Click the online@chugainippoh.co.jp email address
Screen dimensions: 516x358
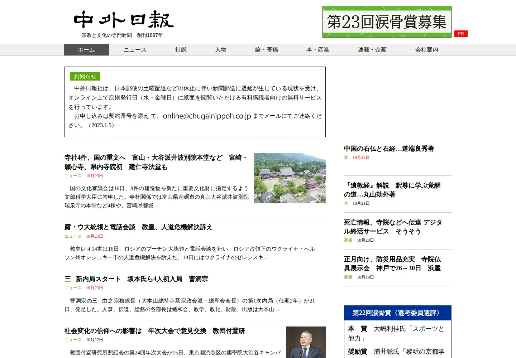pyautogui.click(x=207, y=116)
